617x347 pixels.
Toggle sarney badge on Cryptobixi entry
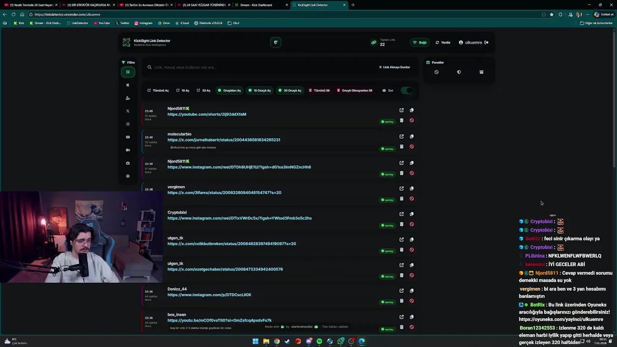[x=388, y=226]
